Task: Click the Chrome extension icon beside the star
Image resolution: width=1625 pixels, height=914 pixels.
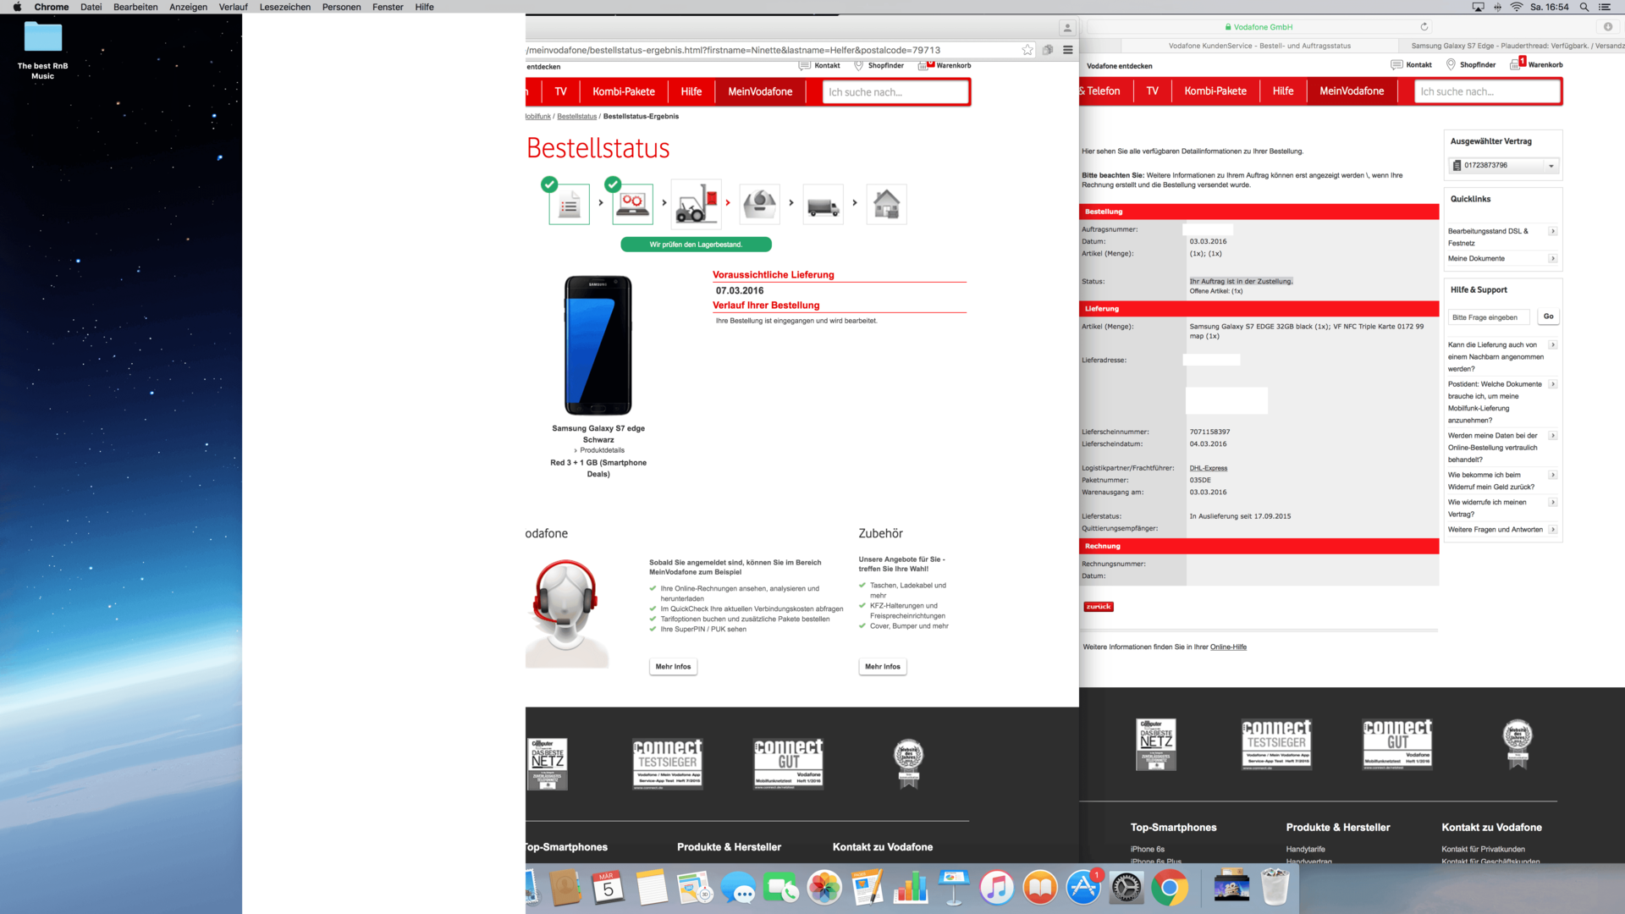Action: click(x=1048, y=50)
